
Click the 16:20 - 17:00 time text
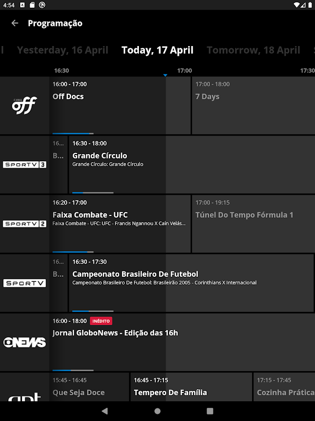(69, 202)
